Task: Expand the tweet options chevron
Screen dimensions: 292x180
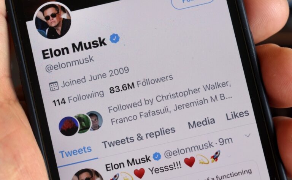Action: (x=248, y=135)
